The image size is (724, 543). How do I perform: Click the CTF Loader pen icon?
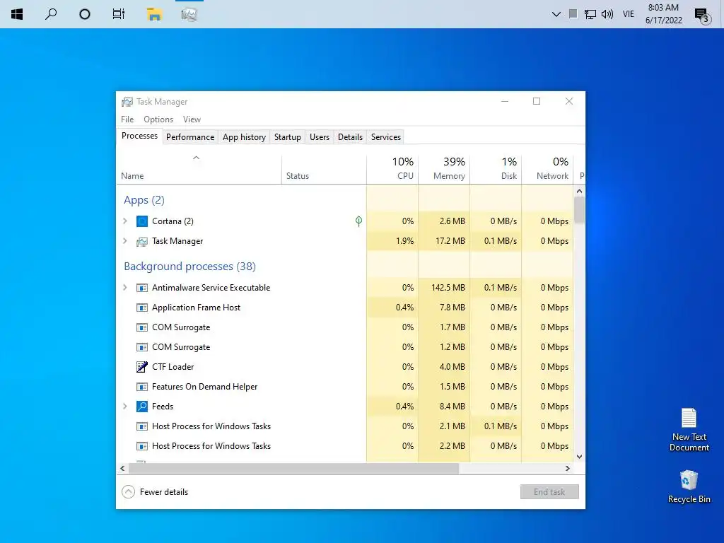coord(141,367)
